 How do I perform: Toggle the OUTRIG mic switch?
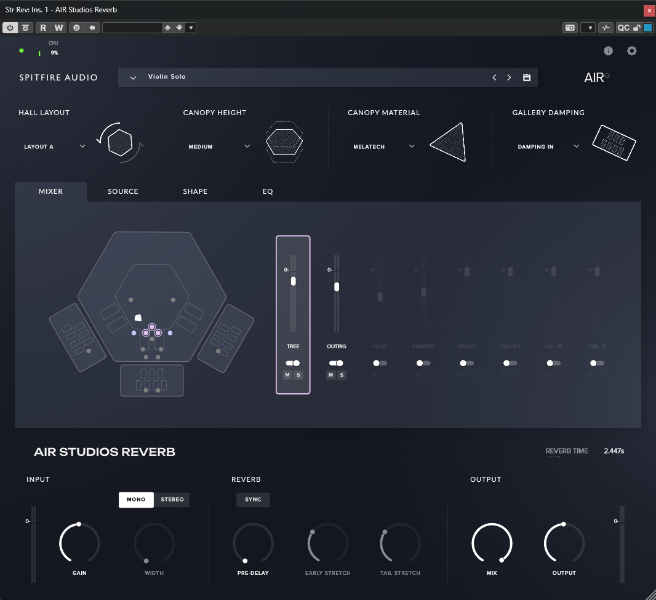pyautogui.click(x=336, y=363)
